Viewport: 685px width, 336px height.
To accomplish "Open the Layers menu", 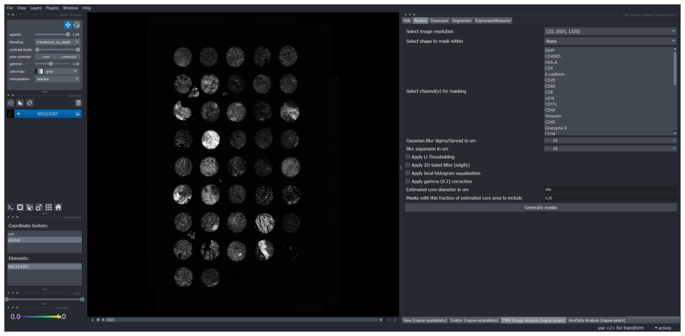I will pyautogui.click(x=36, y=8).
